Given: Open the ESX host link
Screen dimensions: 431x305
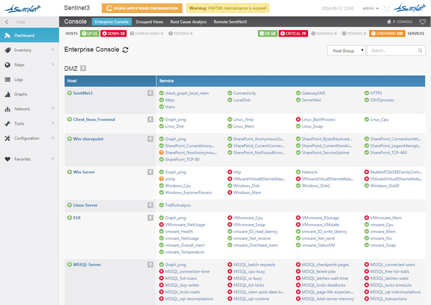Looking at the screenshot, I should [x=77, y=218].
